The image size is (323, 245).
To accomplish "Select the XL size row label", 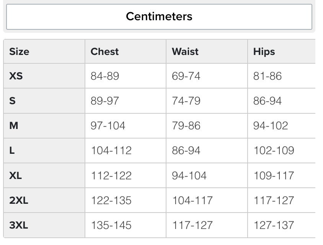I will [x=16, y=176].
